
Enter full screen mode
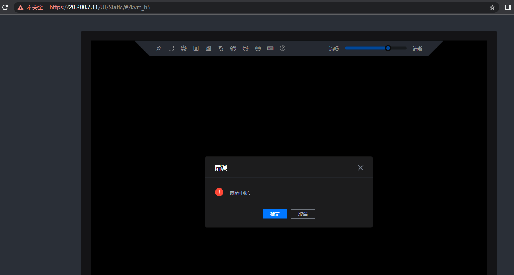point(171,48)
